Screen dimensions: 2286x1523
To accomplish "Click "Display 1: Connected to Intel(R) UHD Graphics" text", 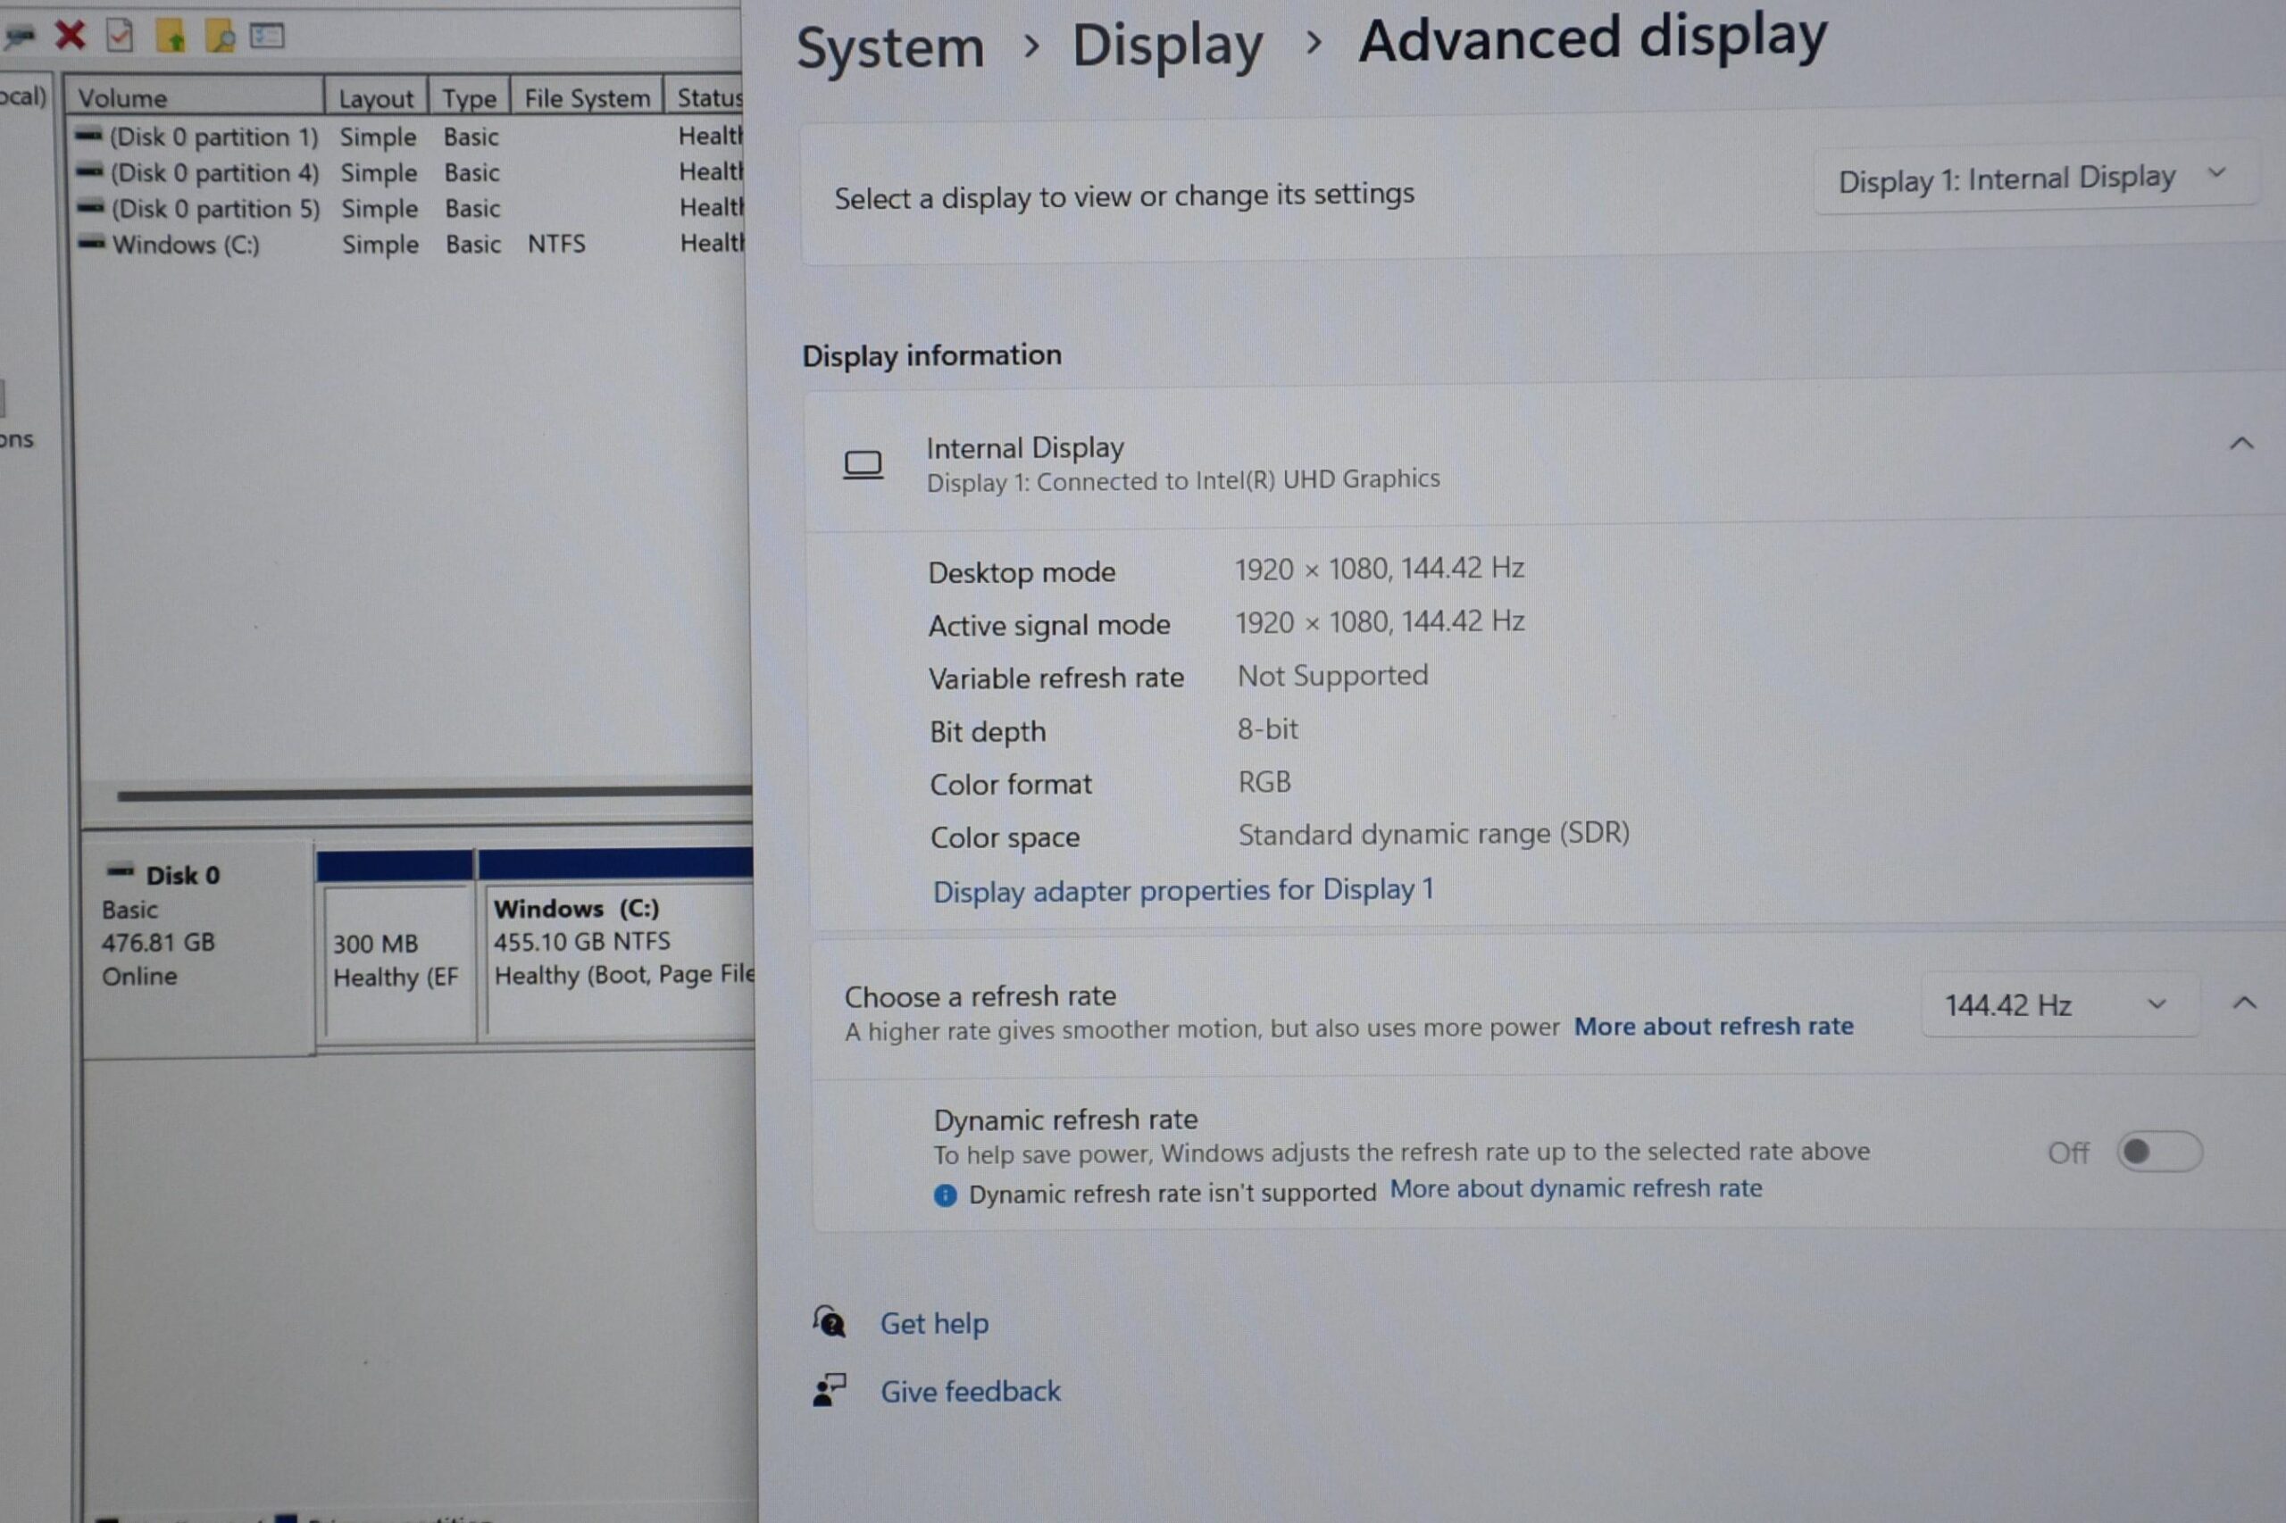I will click(x=1183, y=481).
